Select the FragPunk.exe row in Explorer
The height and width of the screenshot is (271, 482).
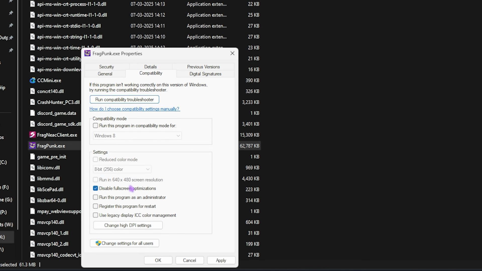pyautogui.click(x=54, y=146)
